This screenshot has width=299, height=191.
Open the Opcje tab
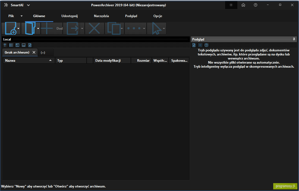tap(158, 16)
